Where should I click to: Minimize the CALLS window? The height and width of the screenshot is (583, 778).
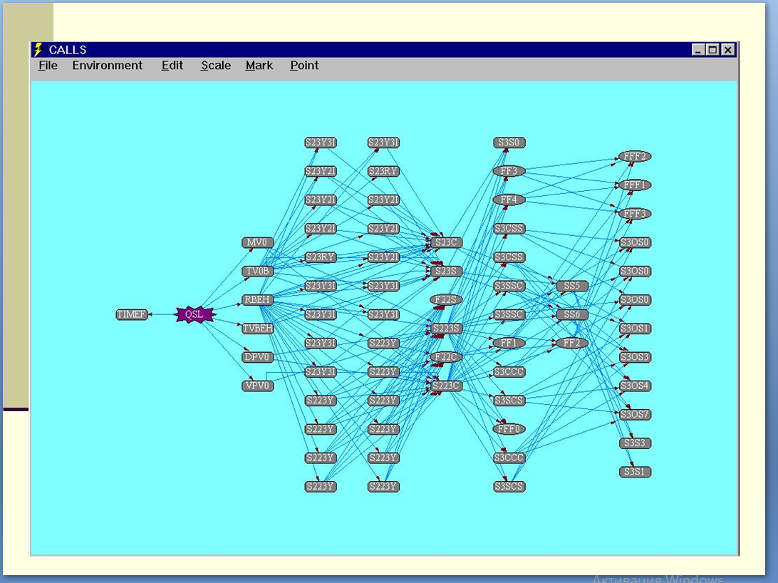[698, 50]
